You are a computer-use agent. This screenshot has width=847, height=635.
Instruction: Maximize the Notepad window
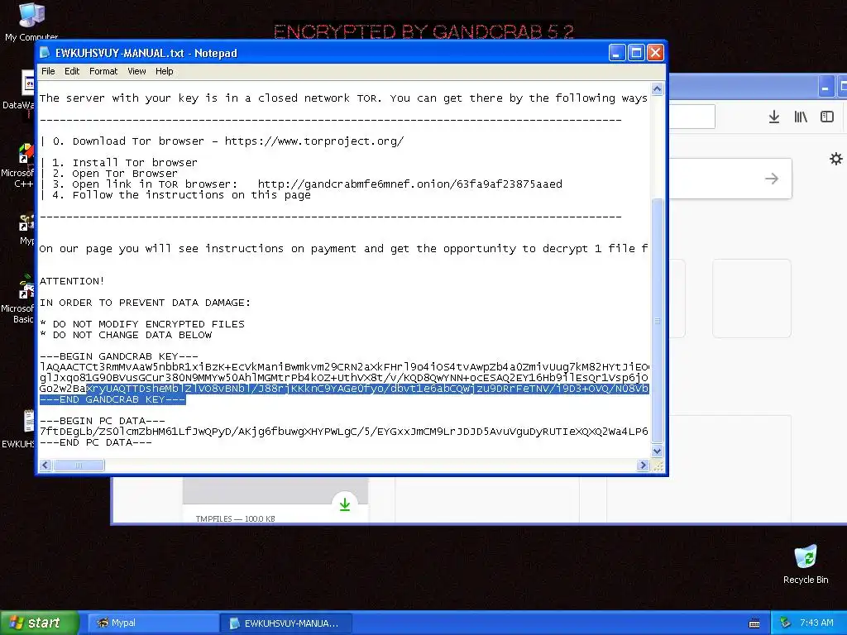(x=636, y=53)
